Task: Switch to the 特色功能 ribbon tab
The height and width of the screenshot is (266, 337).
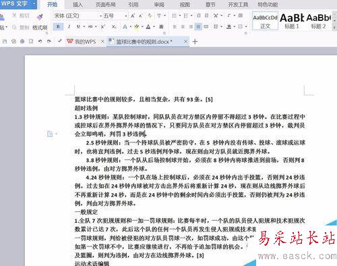Action: (x=268, y=5)
